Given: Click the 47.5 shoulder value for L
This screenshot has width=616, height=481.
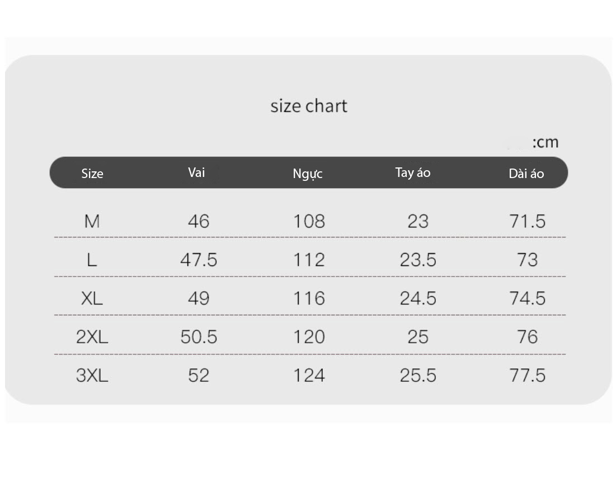Looking at the screenshot, I should pos(199,260).
